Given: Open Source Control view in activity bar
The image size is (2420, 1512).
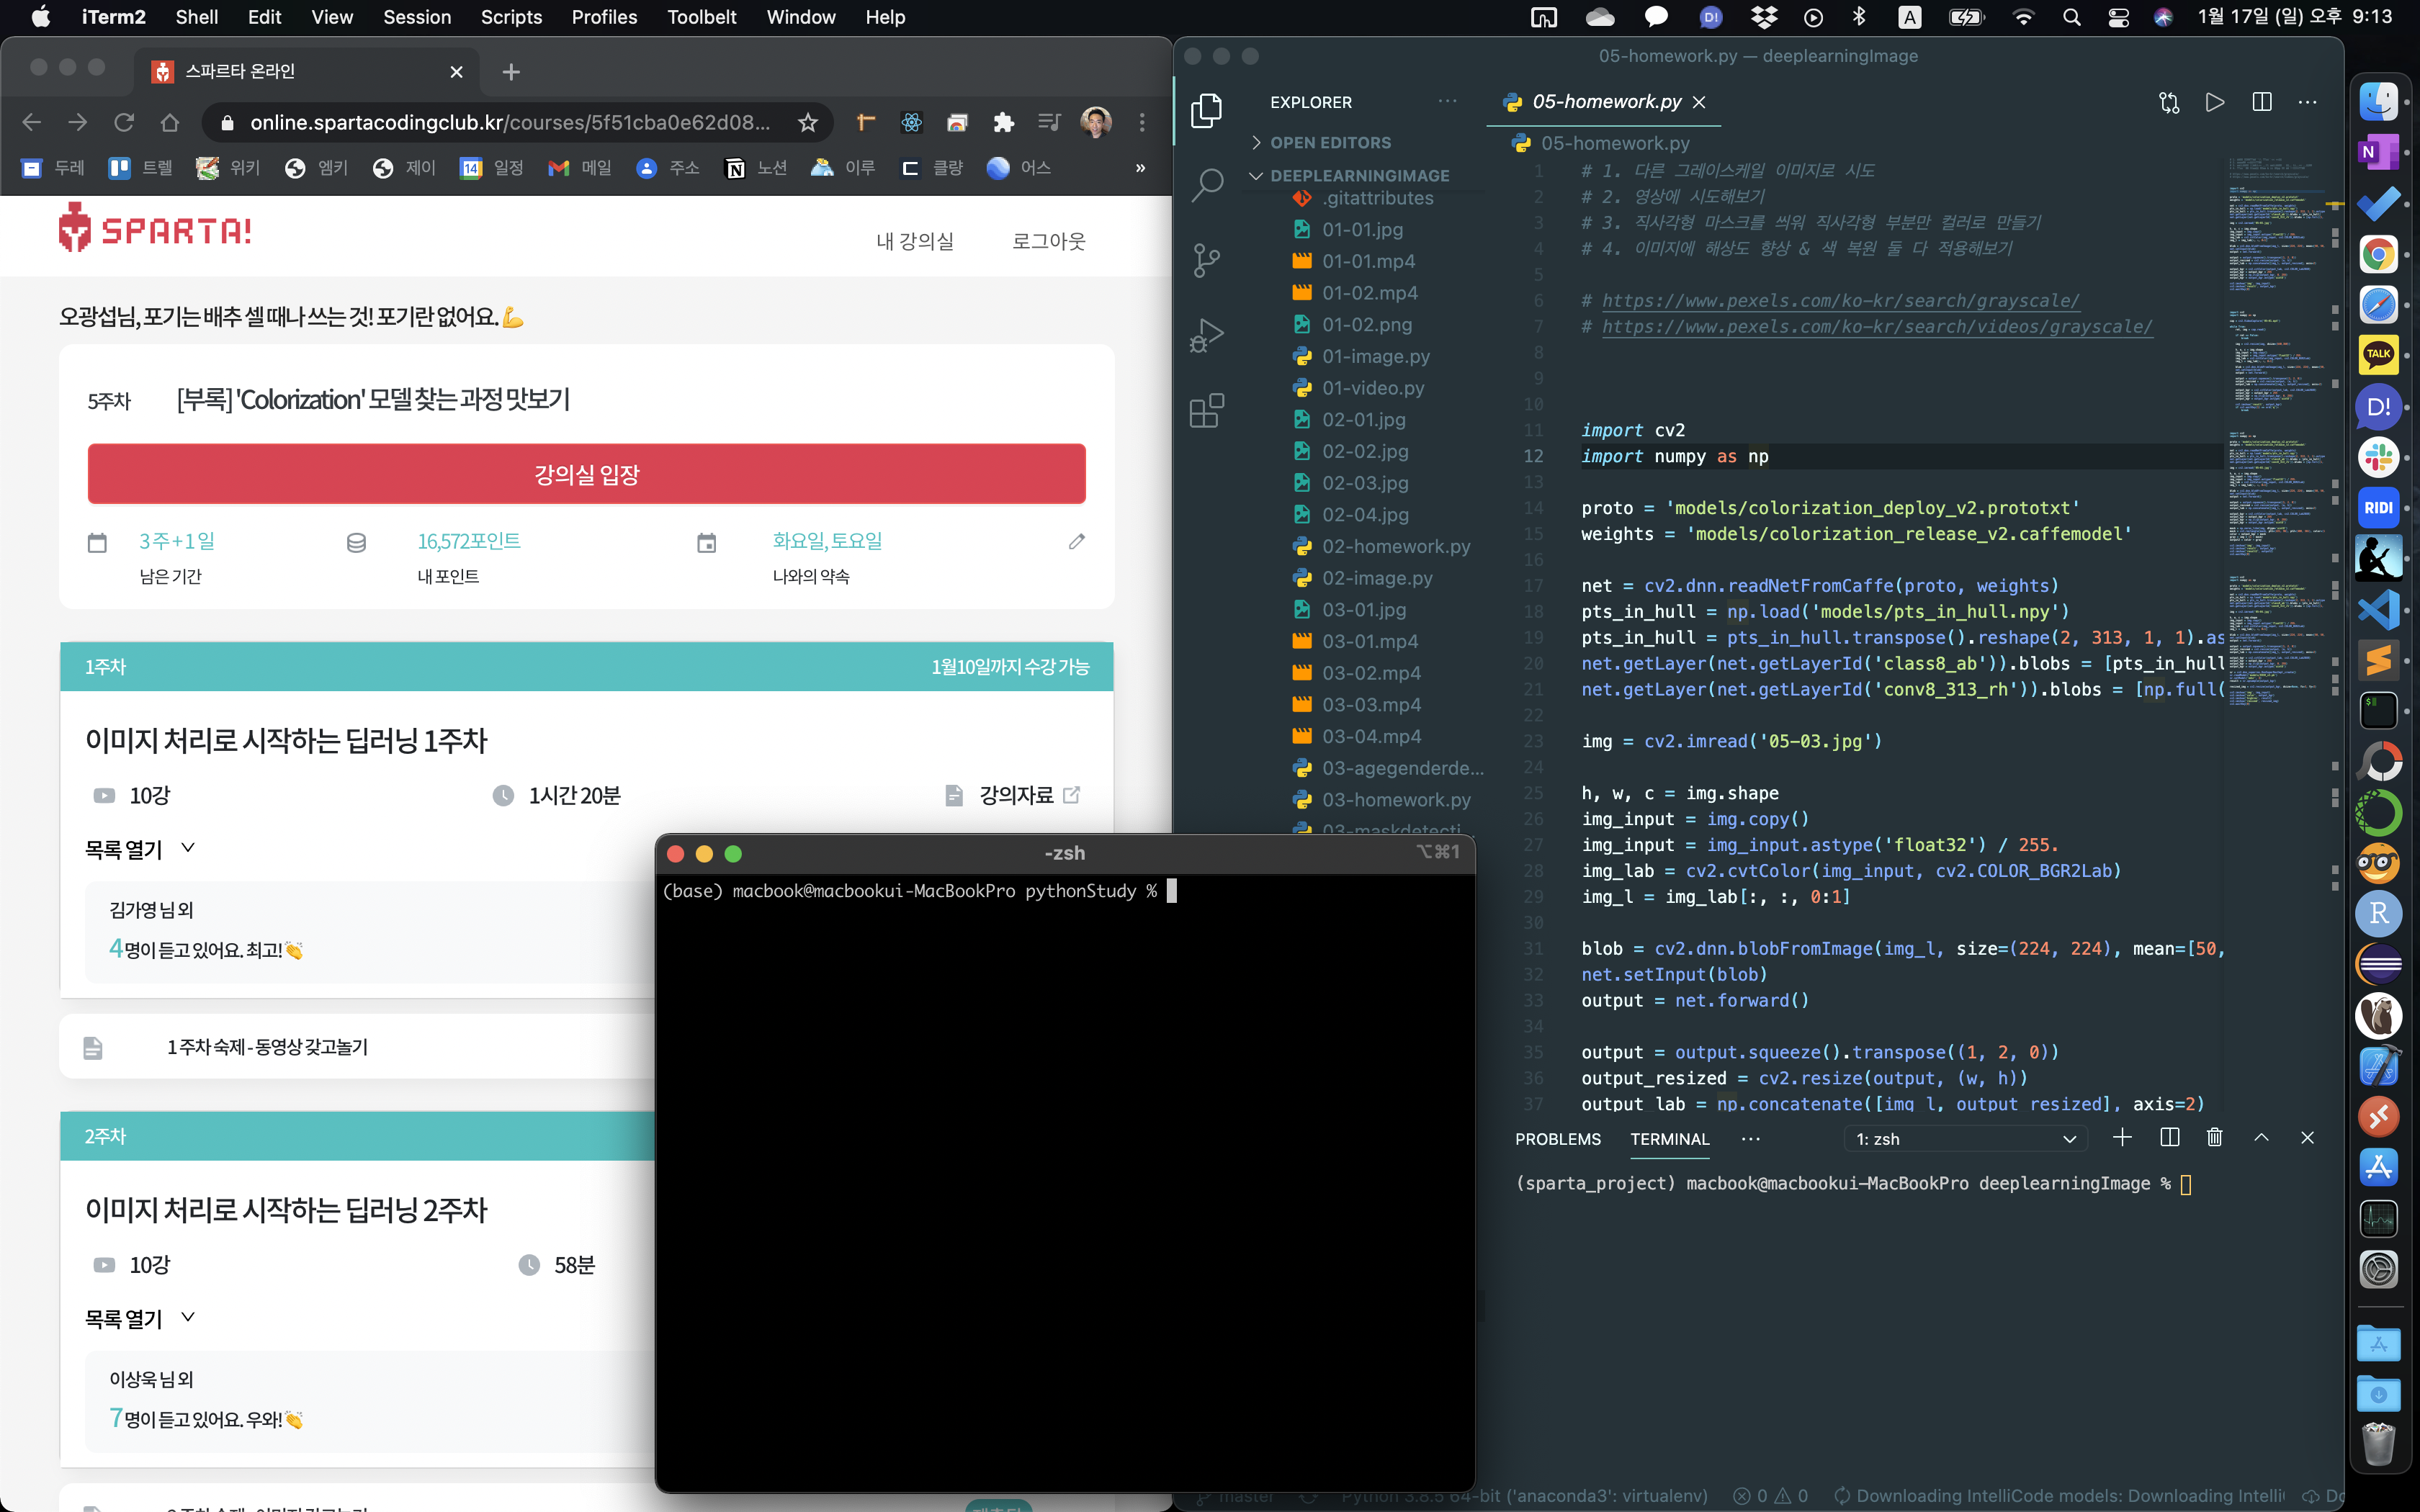Looking at the screenshot, I should (1207, 260).
